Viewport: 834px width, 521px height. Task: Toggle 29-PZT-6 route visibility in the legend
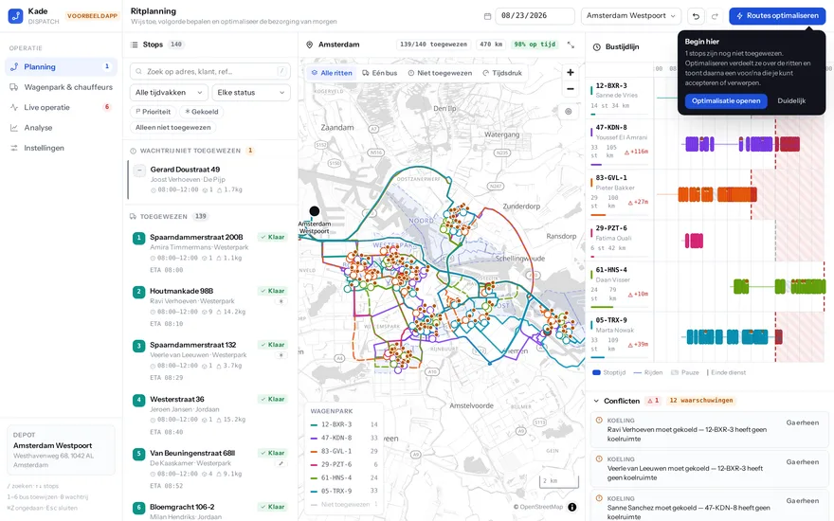(344, 465)
